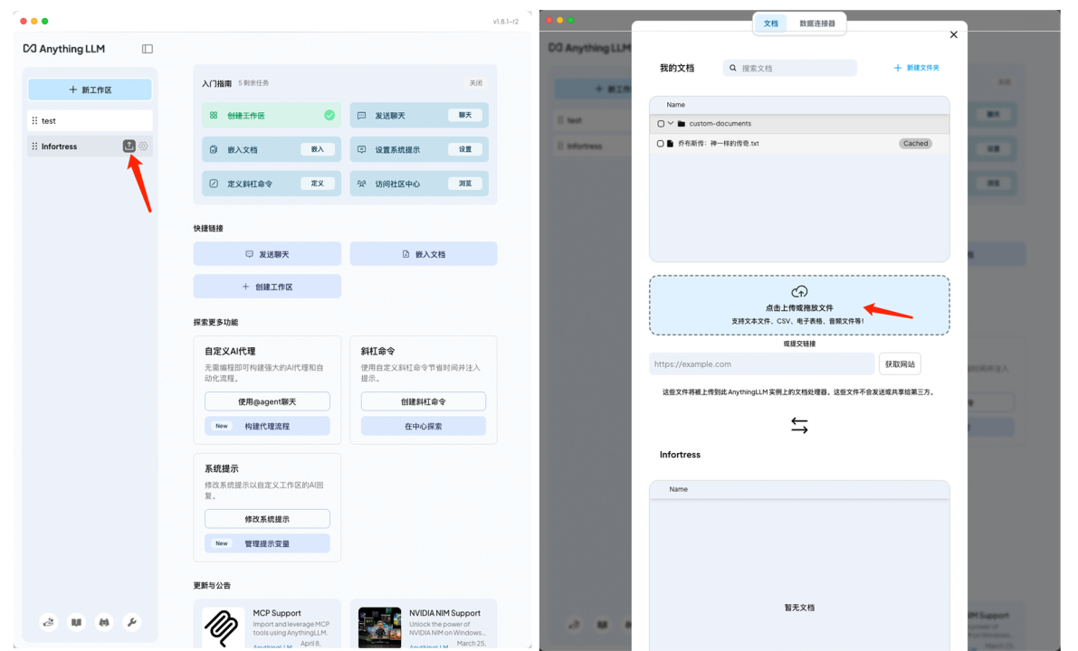The width and height of the screenshot is (1078, 651).
Task: Click the 发送聊天 quick link button
Action: tap(267, 254)
